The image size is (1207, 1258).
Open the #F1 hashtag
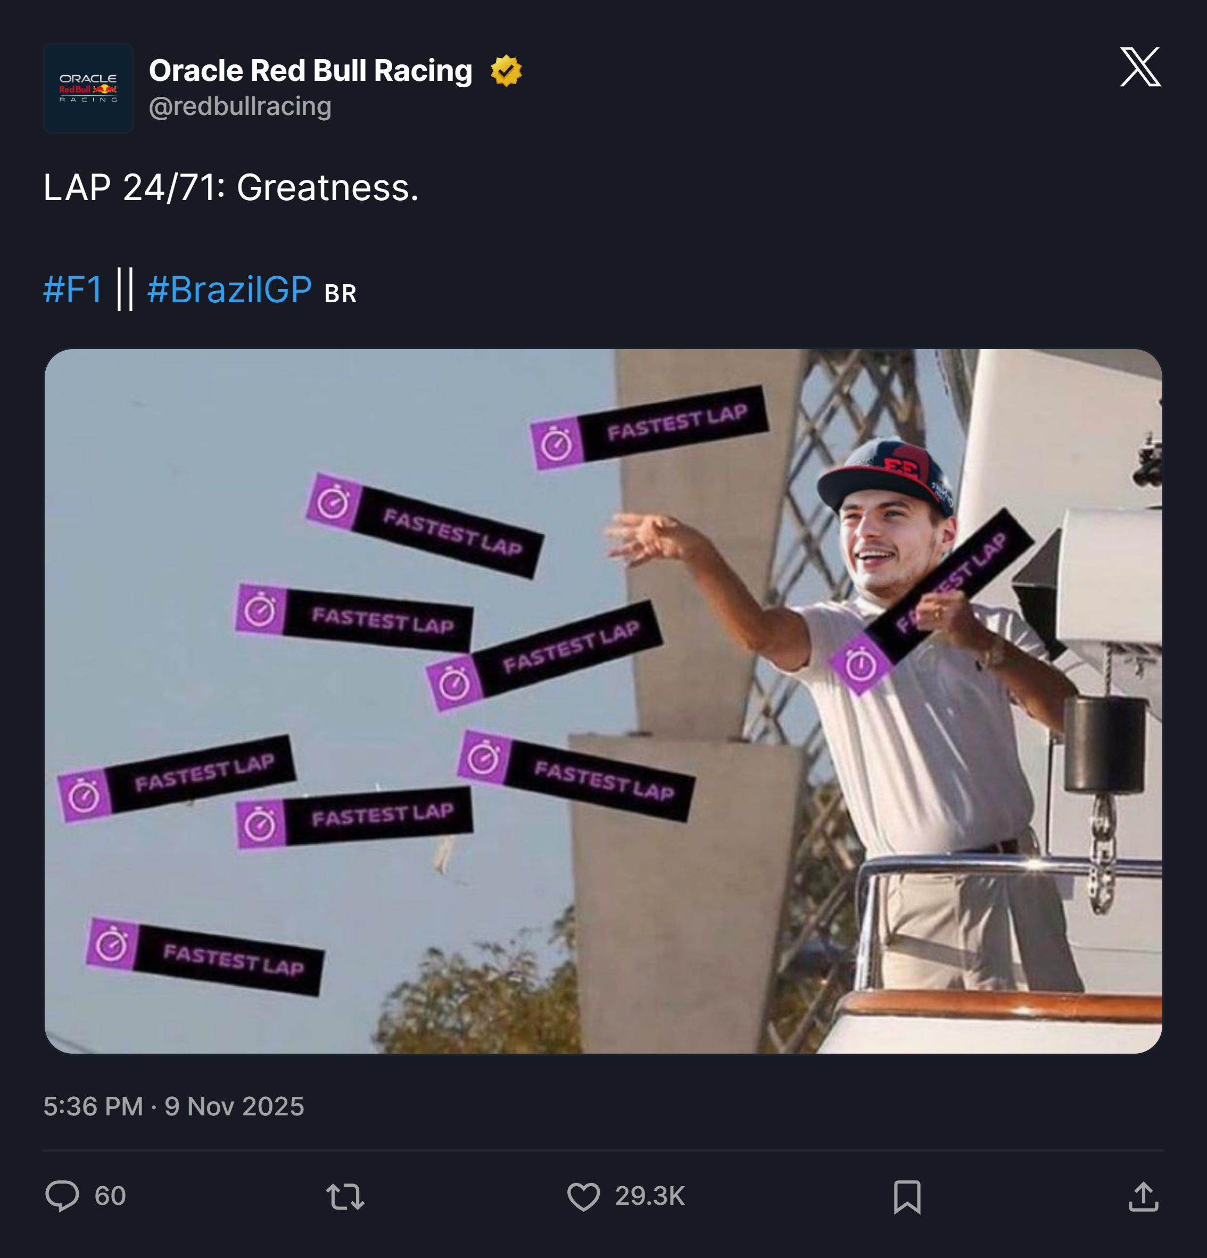pyautogui.click(x=72, y=289)
